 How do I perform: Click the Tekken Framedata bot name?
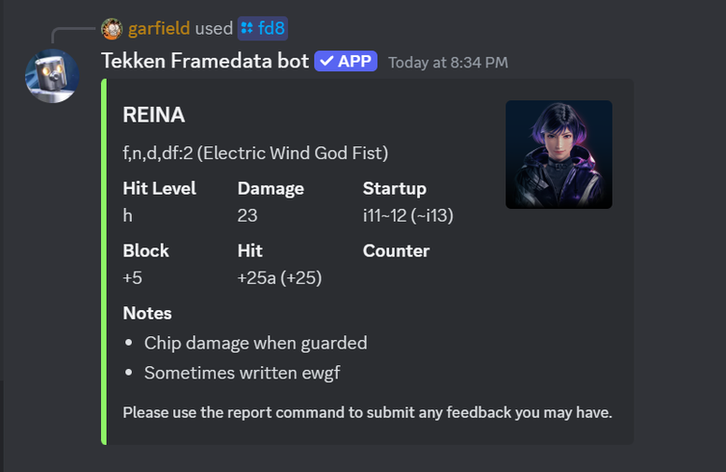[205, 61]
